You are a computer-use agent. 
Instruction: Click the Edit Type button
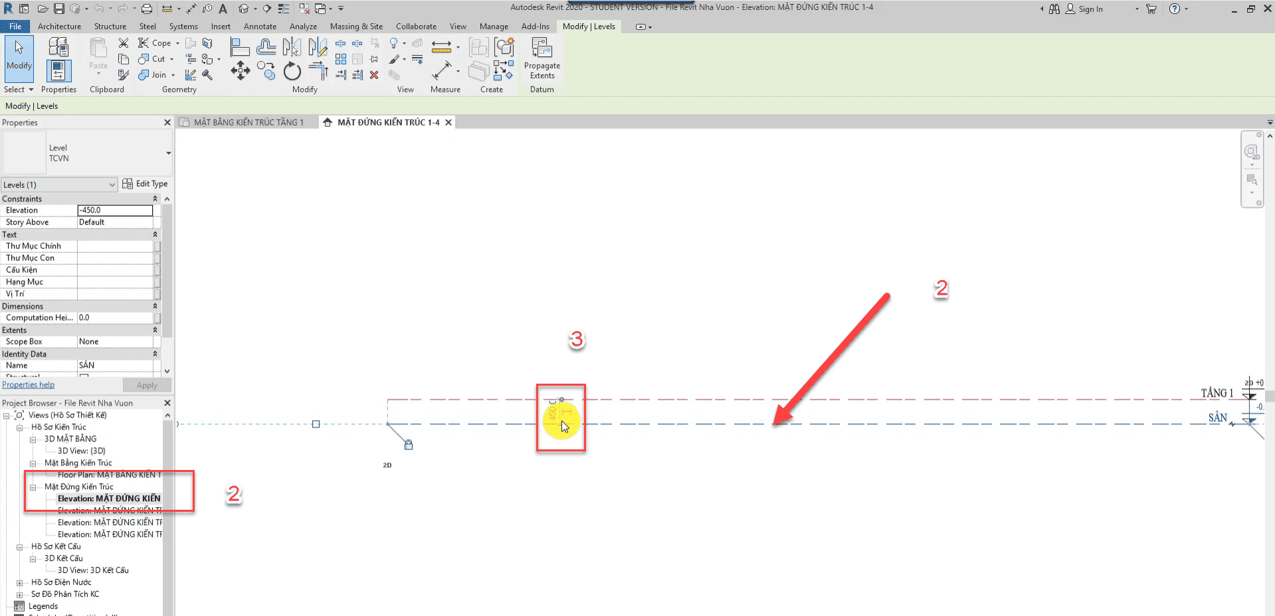point(145,184)
